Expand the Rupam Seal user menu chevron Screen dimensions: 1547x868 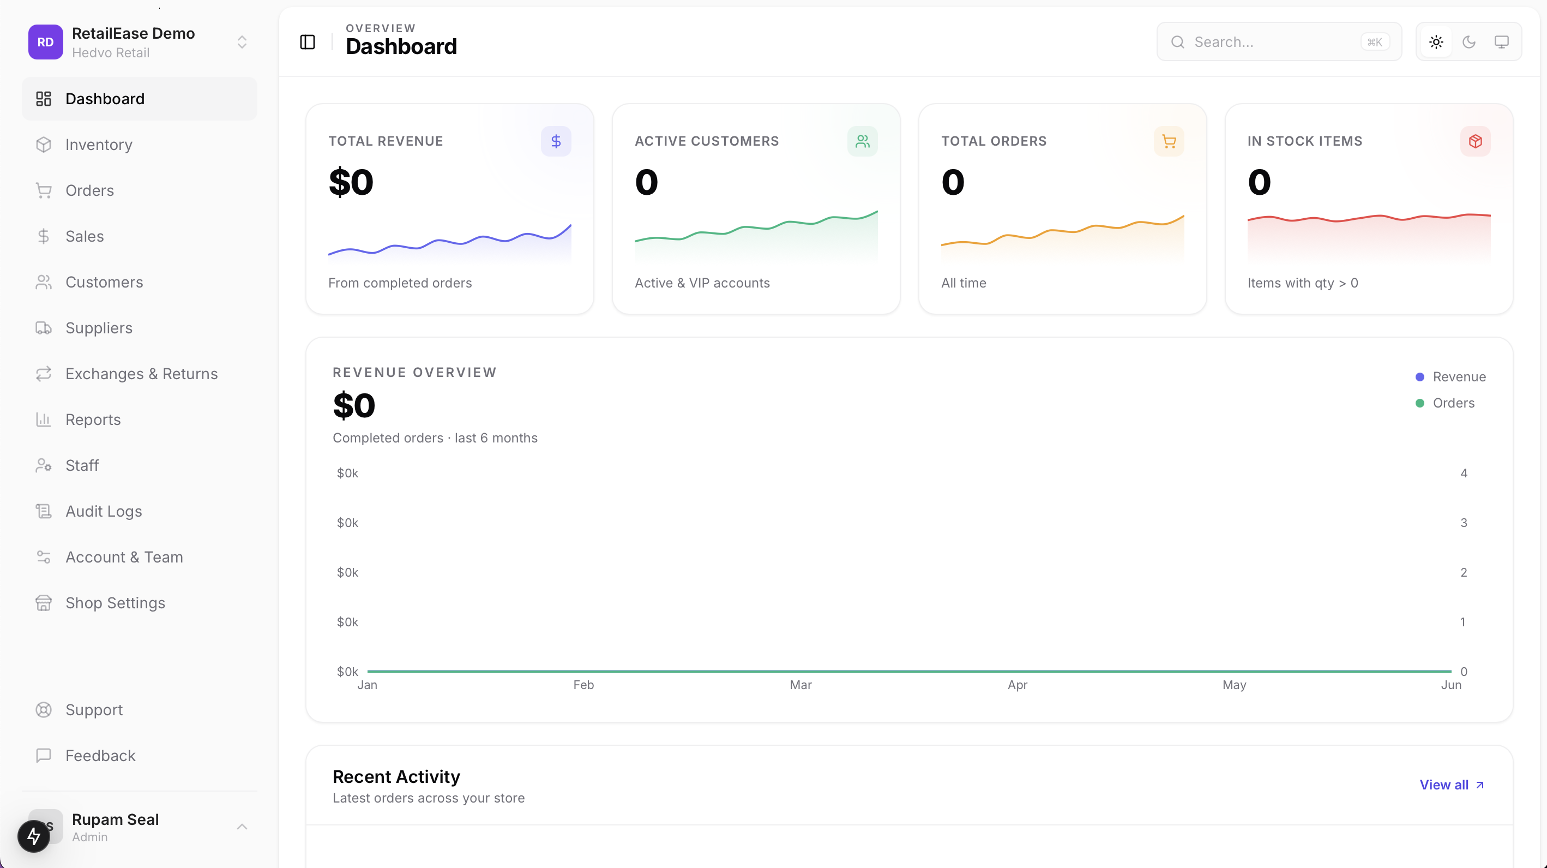pyautogui.click(x=242, y=827)
